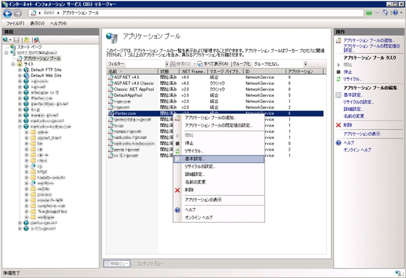
Task: Collapse the サイト tree node
Action: [13, 64]
